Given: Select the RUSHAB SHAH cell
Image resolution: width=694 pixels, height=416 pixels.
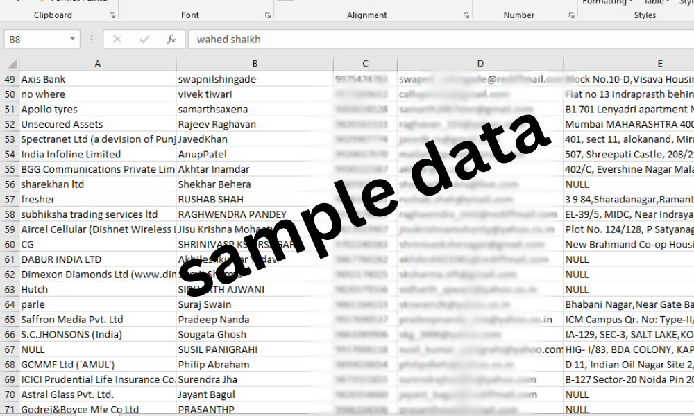Looking at the screenshot, I should [255, 200].
